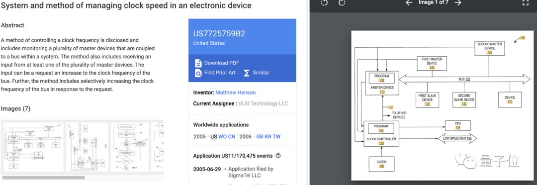
Task: Rotate image clockwise in viewer
Action: click(x=342, y=3)
